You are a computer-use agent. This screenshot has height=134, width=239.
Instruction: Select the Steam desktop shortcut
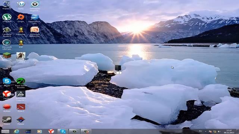click(7, 121)
